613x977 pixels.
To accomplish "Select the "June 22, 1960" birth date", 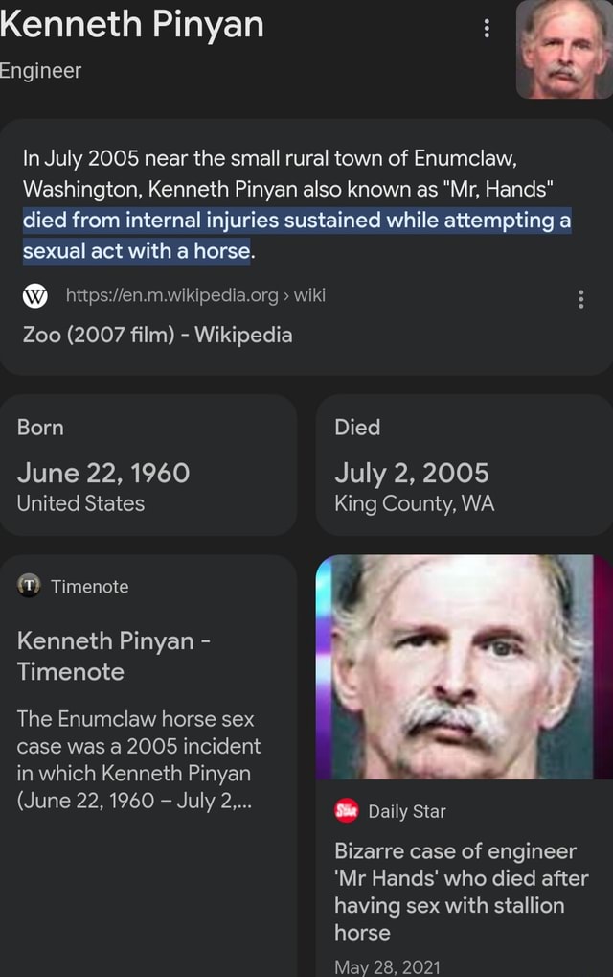I will 103,473.
